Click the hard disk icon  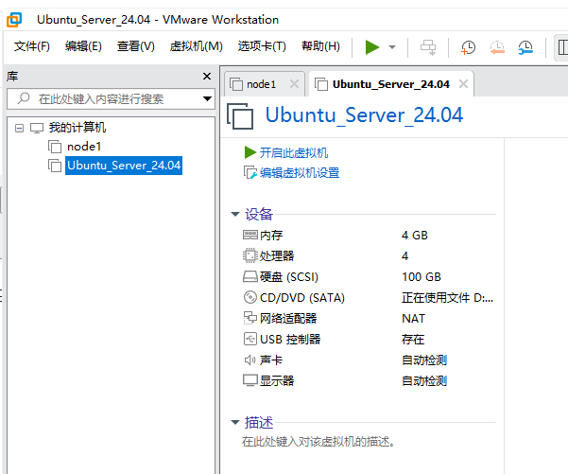250,276
